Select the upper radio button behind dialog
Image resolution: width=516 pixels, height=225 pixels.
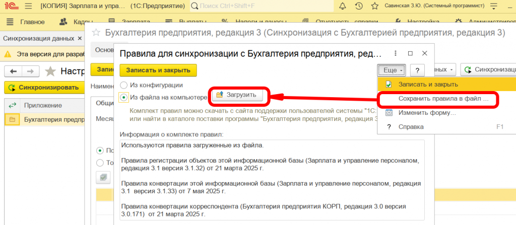tap(99, 151)
